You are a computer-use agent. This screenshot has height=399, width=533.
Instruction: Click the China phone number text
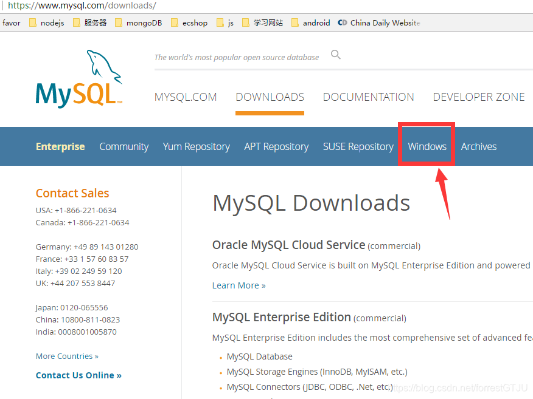point(78,319)
